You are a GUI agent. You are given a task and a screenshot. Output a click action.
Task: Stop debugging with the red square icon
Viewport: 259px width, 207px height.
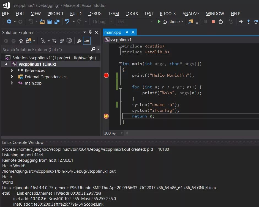[213, 22]
